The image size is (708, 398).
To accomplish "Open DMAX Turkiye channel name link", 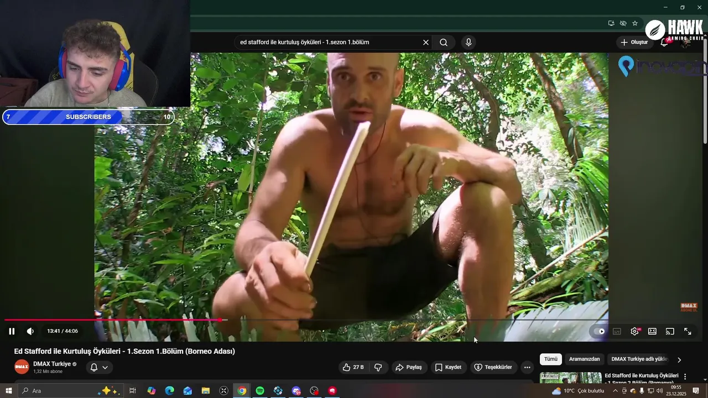I will coord(52,364).
